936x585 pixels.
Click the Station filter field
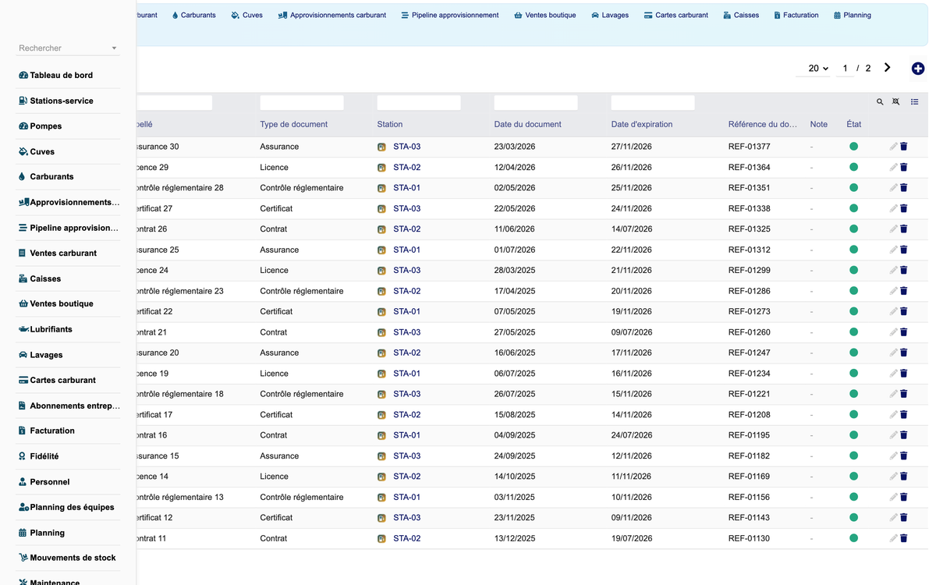[x=419, y=102]
